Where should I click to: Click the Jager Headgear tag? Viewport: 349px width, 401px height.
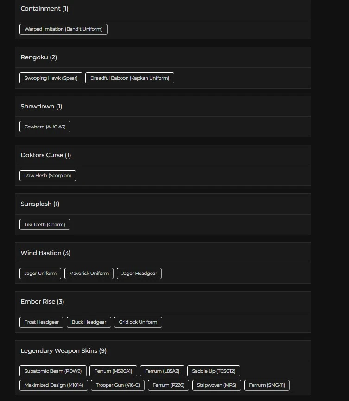click(139, 274)
